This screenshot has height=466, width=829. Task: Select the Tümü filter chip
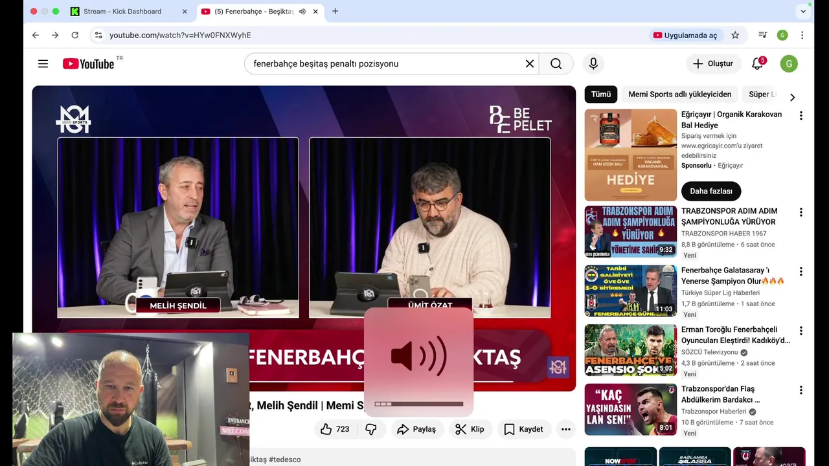[601, 94]
